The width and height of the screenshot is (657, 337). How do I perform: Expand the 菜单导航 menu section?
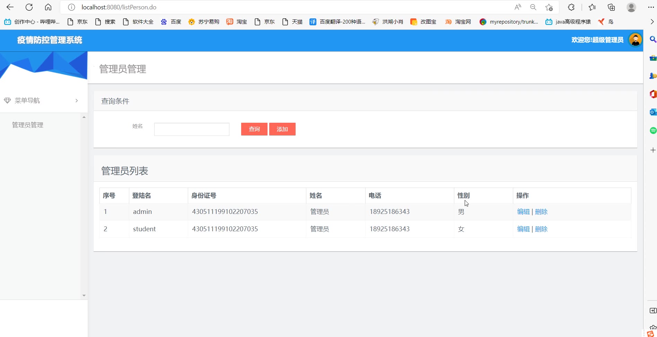[44, 101]
